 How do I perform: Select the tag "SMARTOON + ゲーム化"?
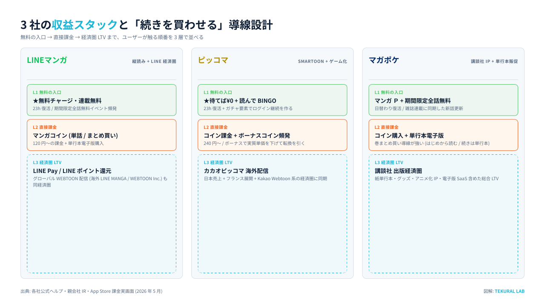coord(322,61)
